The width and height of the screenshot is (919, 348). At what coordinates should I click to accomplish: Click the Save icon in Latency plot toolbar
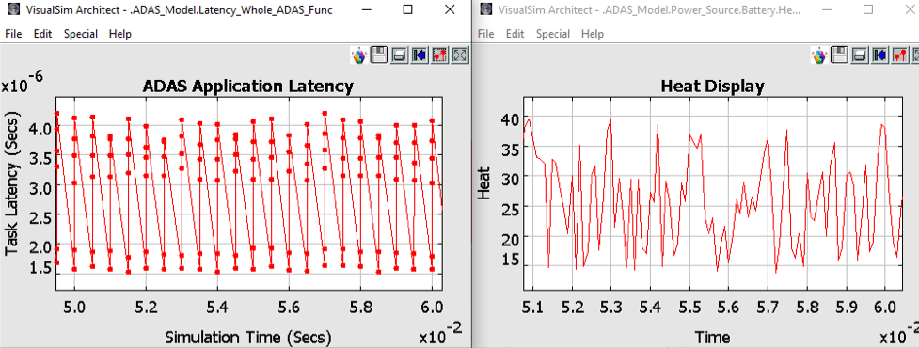point(379,55)
